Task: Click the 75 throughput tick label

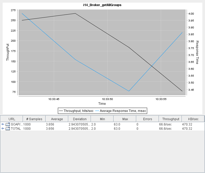Action: (x=14, y=92)
